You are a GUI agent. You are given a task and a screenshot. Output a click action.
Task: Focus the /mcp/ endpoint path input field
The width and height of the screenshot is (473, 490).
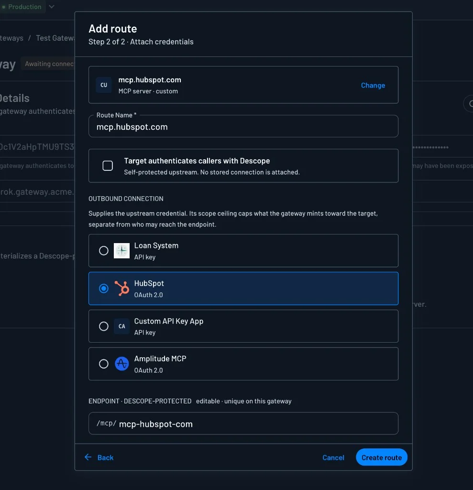(243, 423)
